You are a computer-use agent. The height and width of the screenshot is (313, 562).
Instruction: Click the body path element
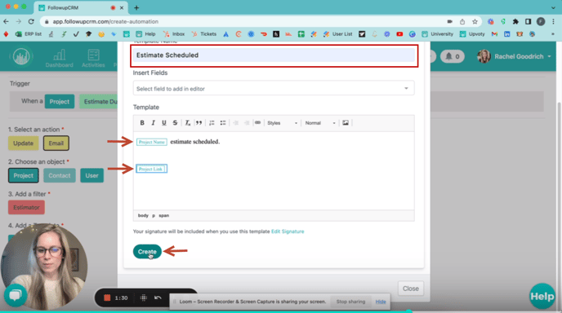point(143,215)
